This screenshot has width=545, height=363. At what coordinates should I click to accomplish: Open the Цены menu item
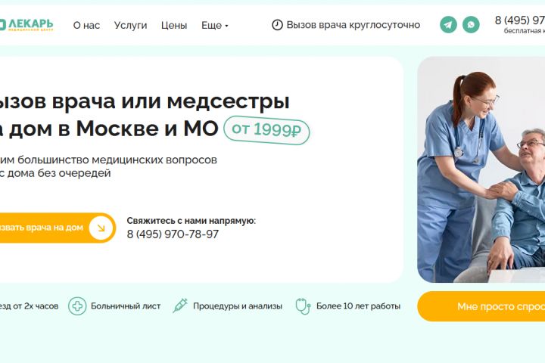tap(174, 26)
